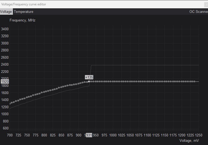Click the 1000 voltage axis label
Viewport: 208px width, 145px height.
click(113, 135)
